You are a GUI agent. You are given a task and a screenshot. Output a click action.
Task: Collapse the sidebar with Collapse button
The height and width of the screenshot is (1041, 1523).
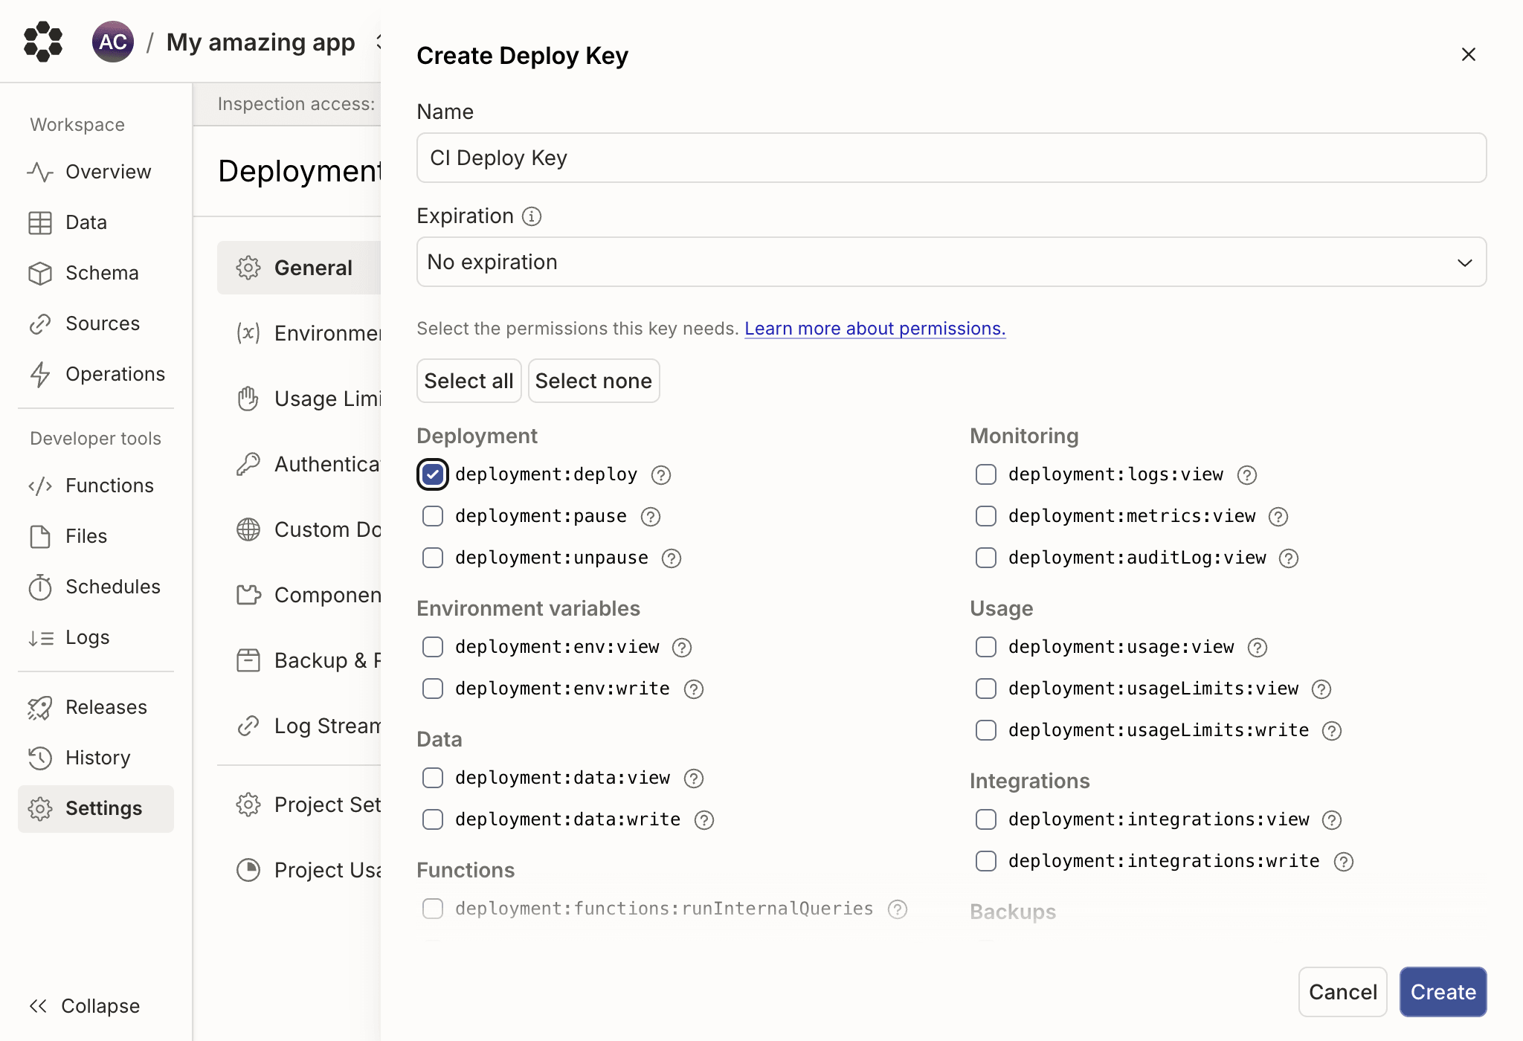tap(84, 1006)
